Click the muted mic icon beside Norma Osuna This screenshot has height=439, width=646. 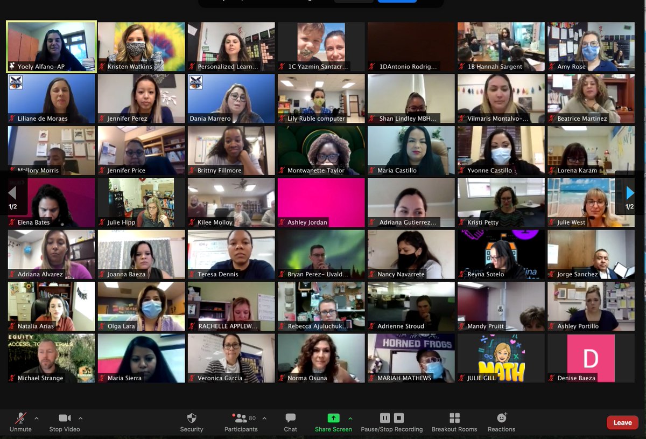click(282, 378)
